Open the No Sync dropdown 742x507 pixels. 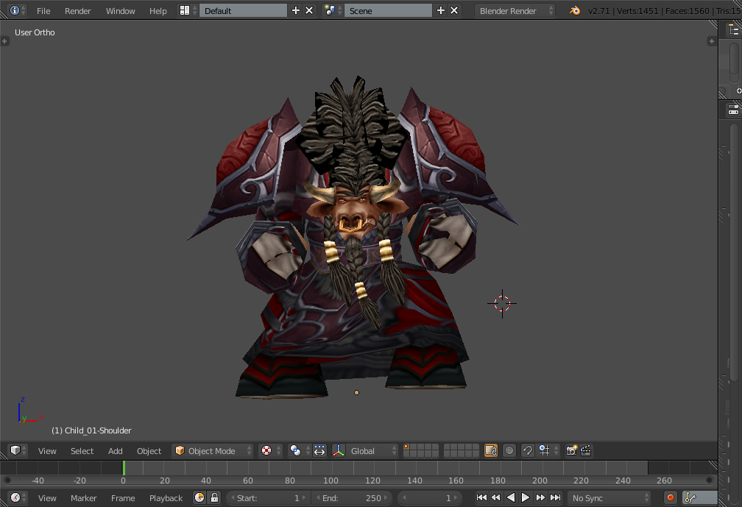[x=609, y=497]
